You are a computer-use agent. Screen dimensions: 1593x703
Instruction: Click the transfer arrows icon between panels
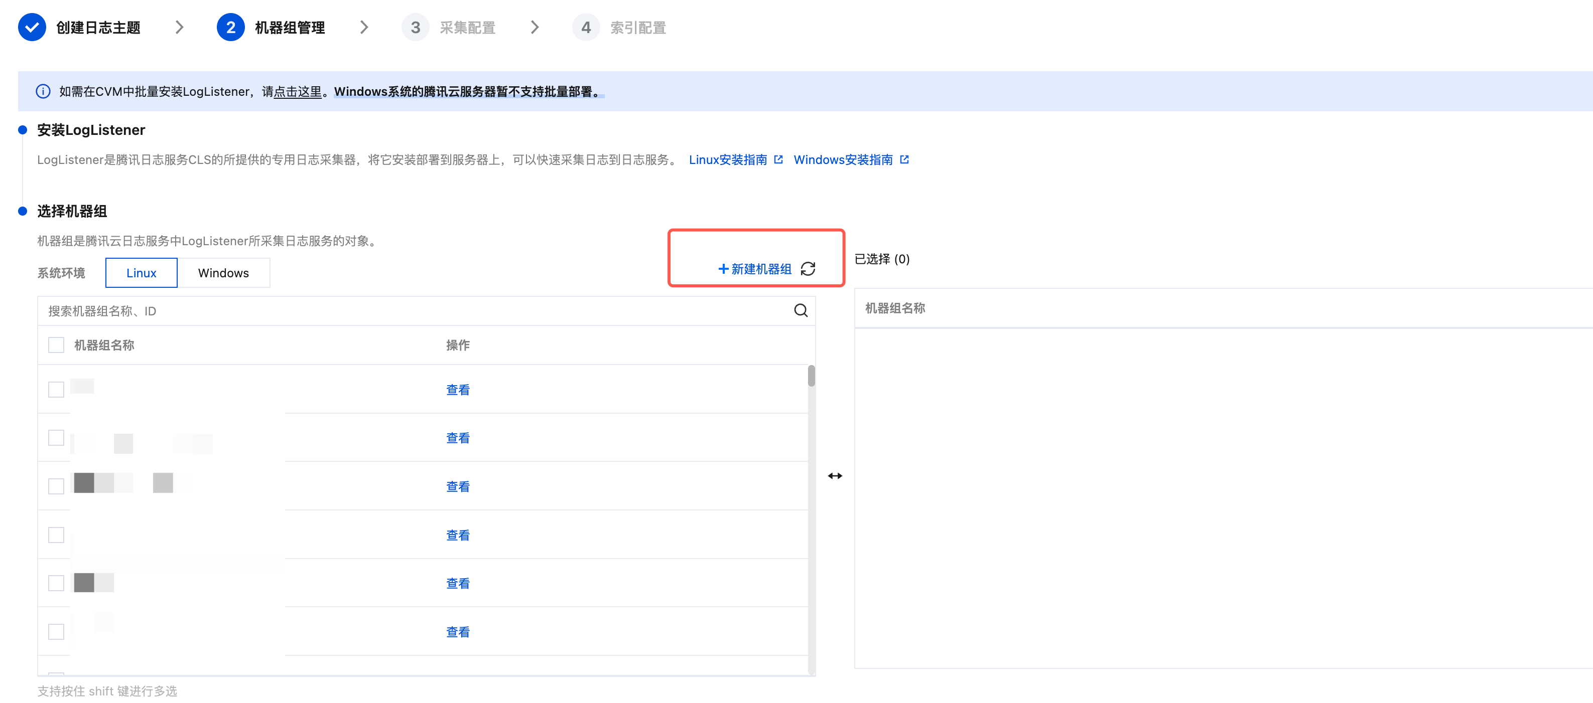[x=835, y=476]
